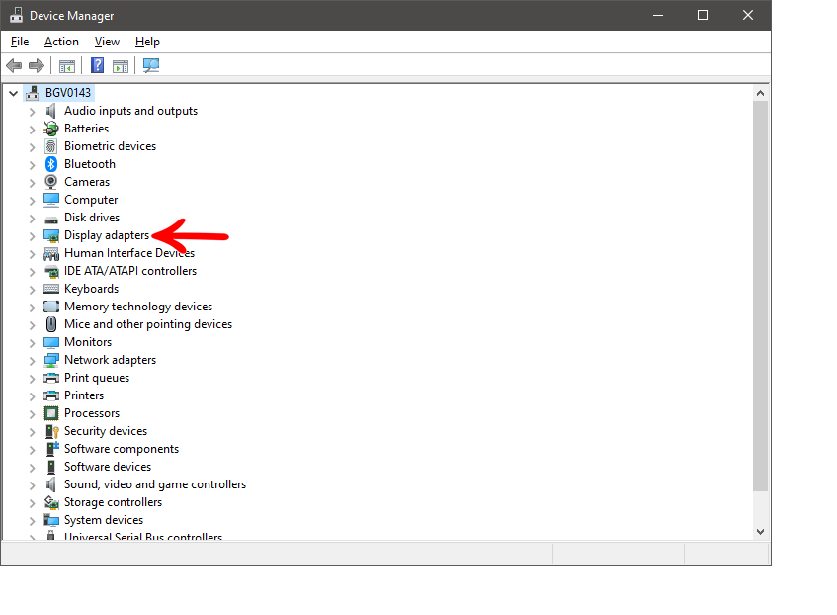Expand the Network adapters chevron
The width and height of the screenshot is (837, 615).
pyautogui.click(x=32, y=361)
